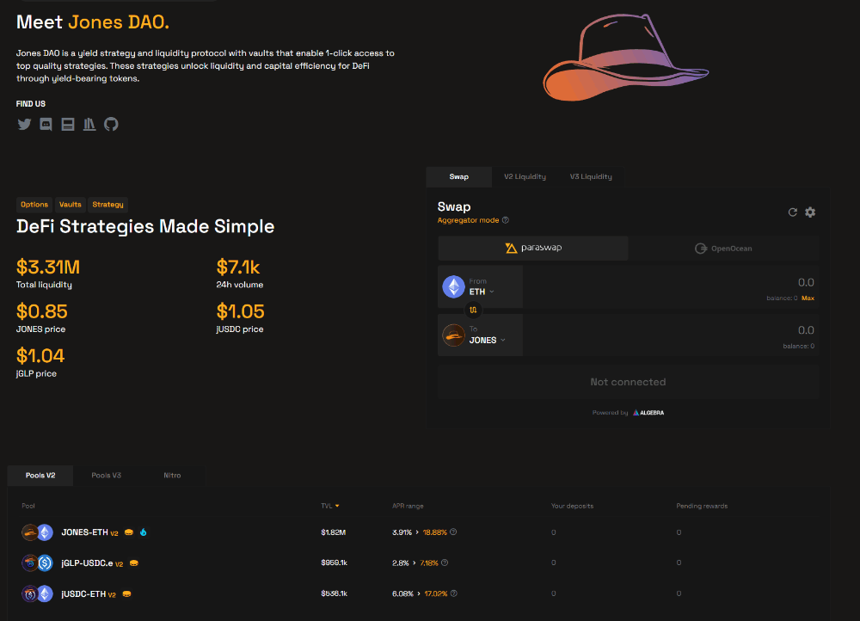
Task: Open the Discord icon under Find Us
Action: pos(46,125)
